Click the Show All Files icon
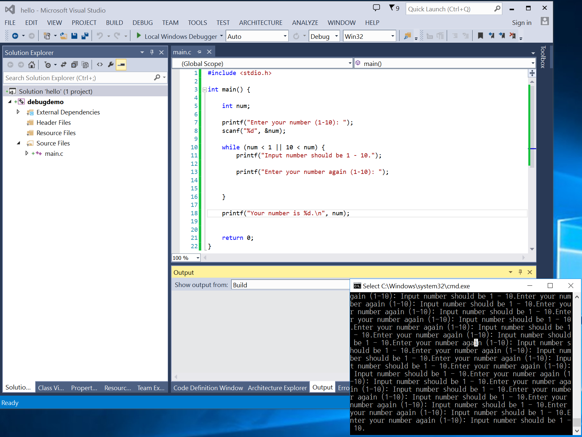Viewport: 582px width, 437px height. 85,65
